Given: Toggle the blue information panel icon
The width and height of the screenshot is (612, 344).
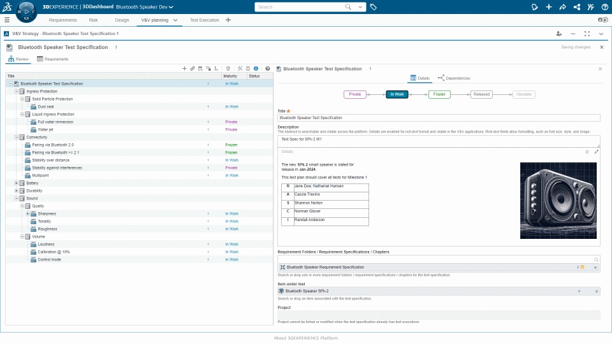Looking at the screenshot, I should (x=256, y=69).
